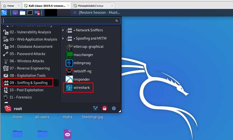Click the search magnifier icon in menu

[x=116, y=21]
